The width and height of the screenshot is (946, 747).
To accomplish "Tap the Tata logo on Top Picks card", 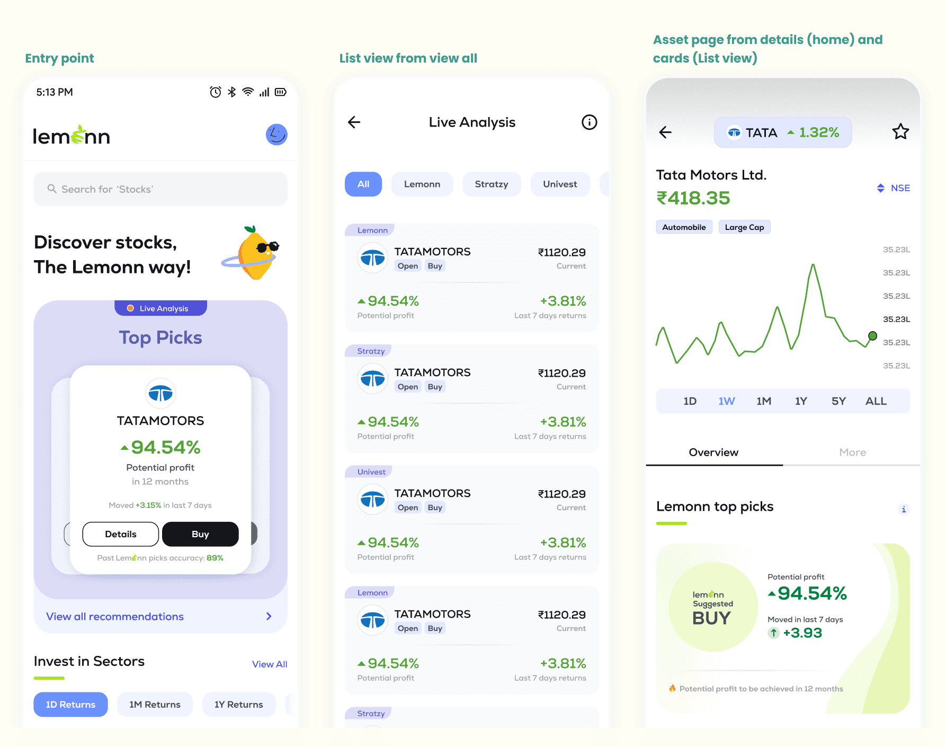I will 160,393.
